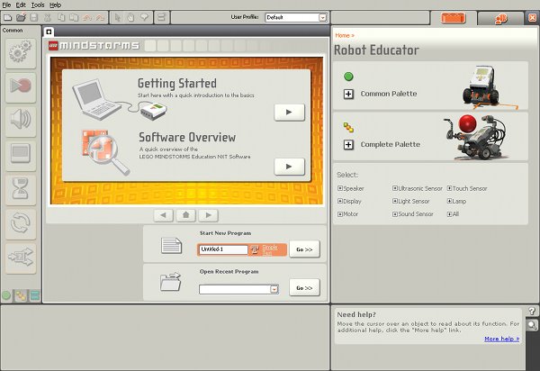
Task: Expand the Complete Palette section
Action: [x=348, y=145]
